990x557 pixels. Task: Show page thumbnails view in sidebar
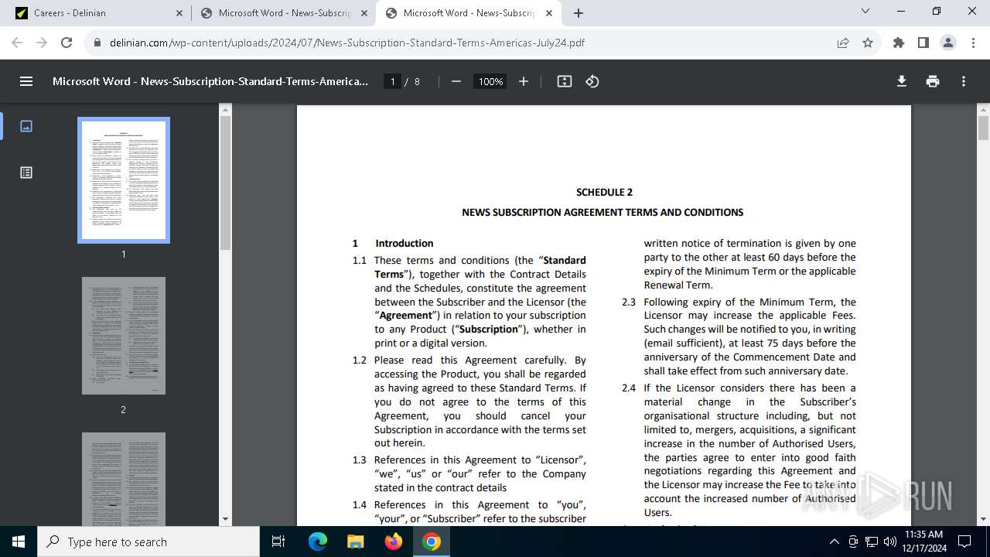[x=26, y=125]
